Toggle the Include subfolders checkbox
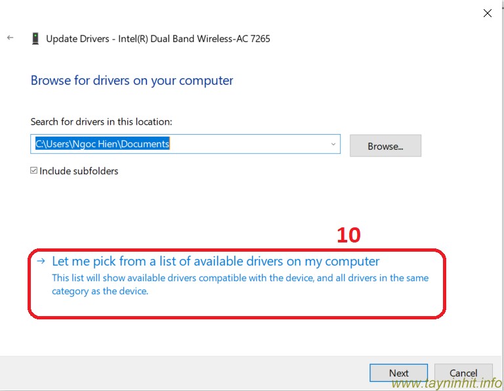The height and width of the screenshot is (391, 504). pos(34,171)
